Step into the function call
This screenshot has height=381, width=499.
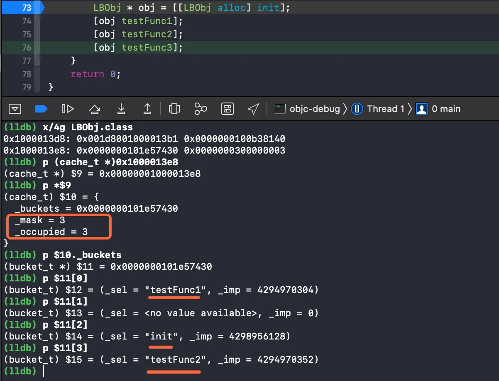pos(121,109)
